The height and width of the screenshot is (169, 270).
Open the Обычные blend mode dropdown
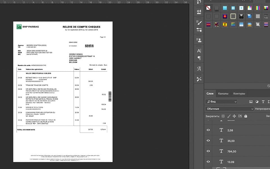point(229,109)
